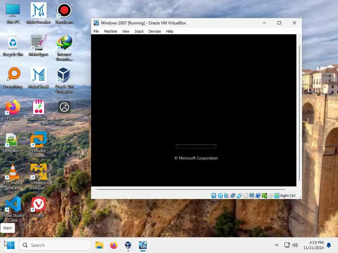Open the Input menu in VirtualBox

click(x=139, y=31)
